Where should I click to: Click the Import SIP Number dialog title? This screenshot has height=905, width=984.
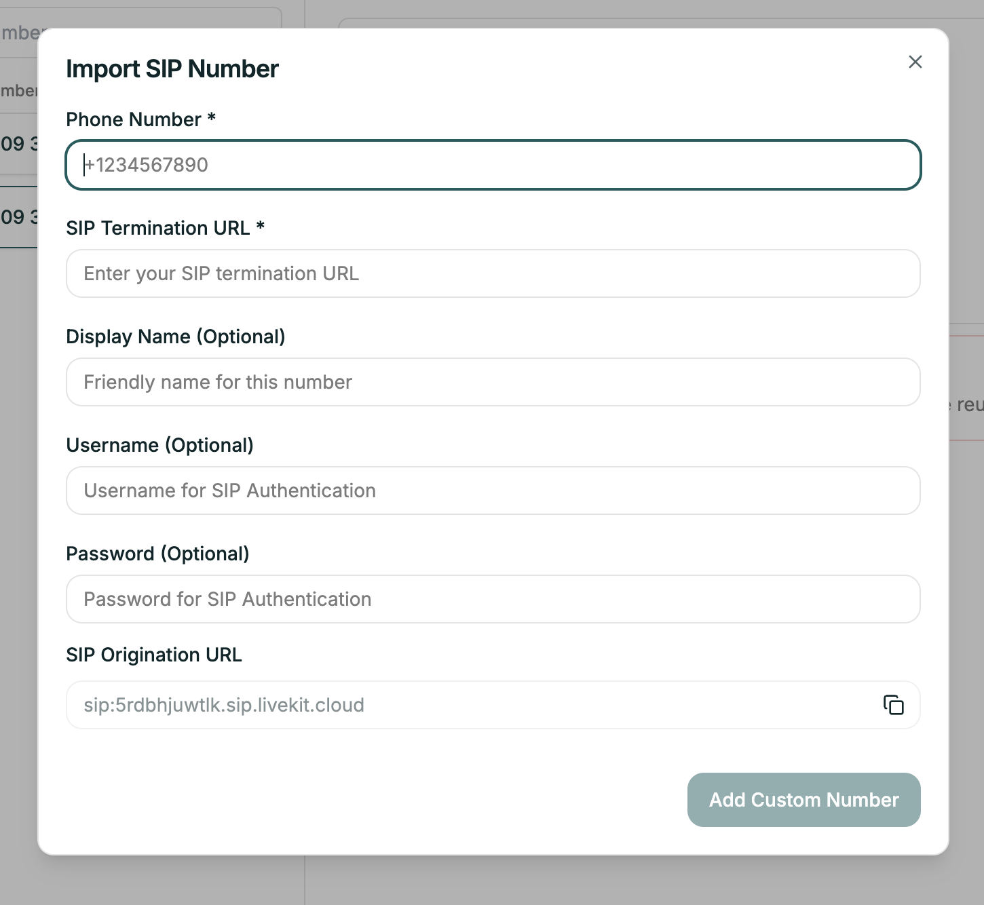(x=172, y=68)
